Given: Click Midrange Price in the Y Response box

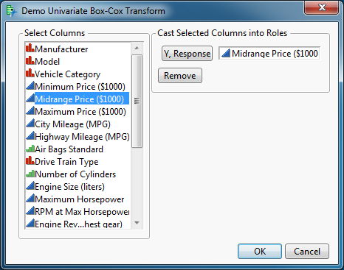Looking at the screenshot, I should coord(275,53).
